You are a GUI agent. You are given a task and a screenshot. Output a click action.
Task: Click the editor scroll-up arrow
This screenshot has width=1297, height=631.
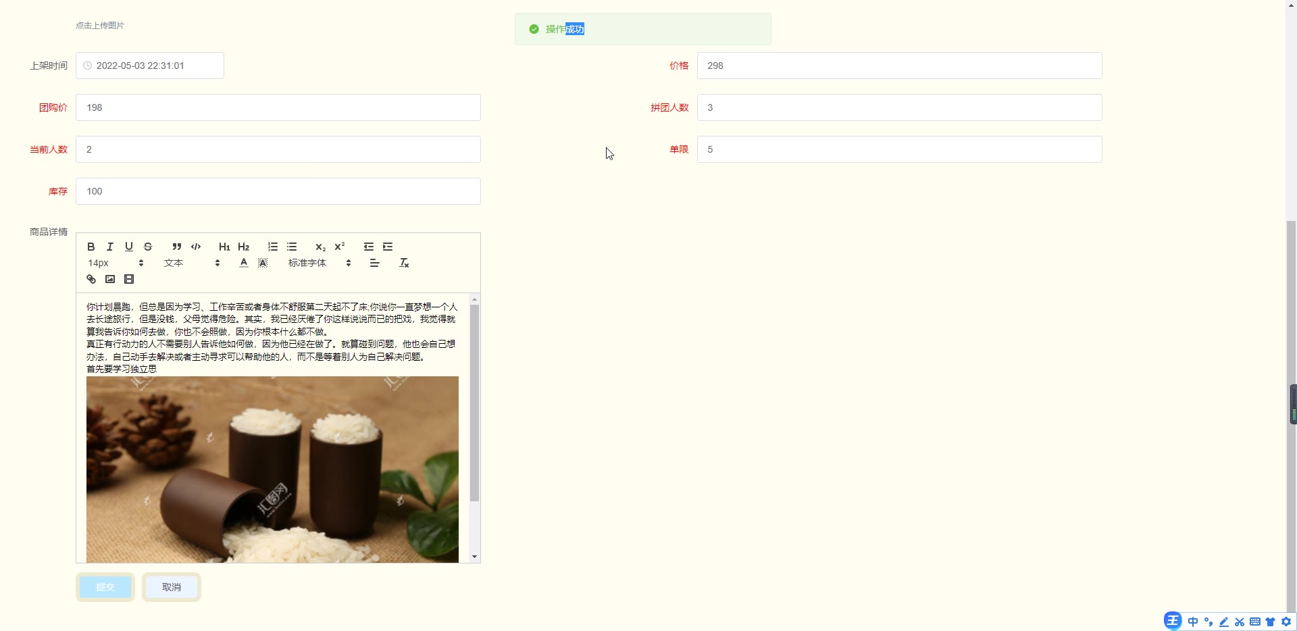point(475,299)
